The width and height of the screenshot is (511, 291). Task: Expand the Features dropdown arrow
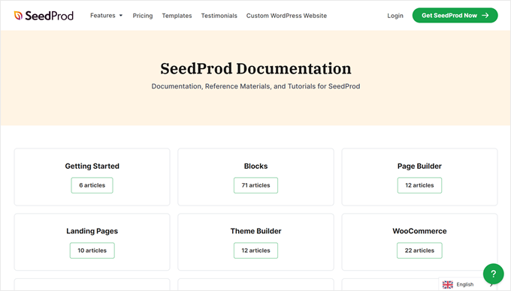(x=121, y=16)
